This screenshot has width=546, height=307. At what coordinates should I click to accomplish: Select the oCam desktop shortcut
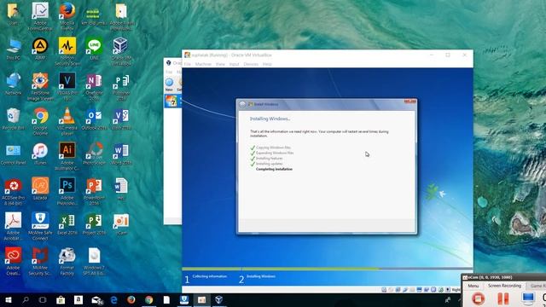pyautogui.click(x=121, y=224)
